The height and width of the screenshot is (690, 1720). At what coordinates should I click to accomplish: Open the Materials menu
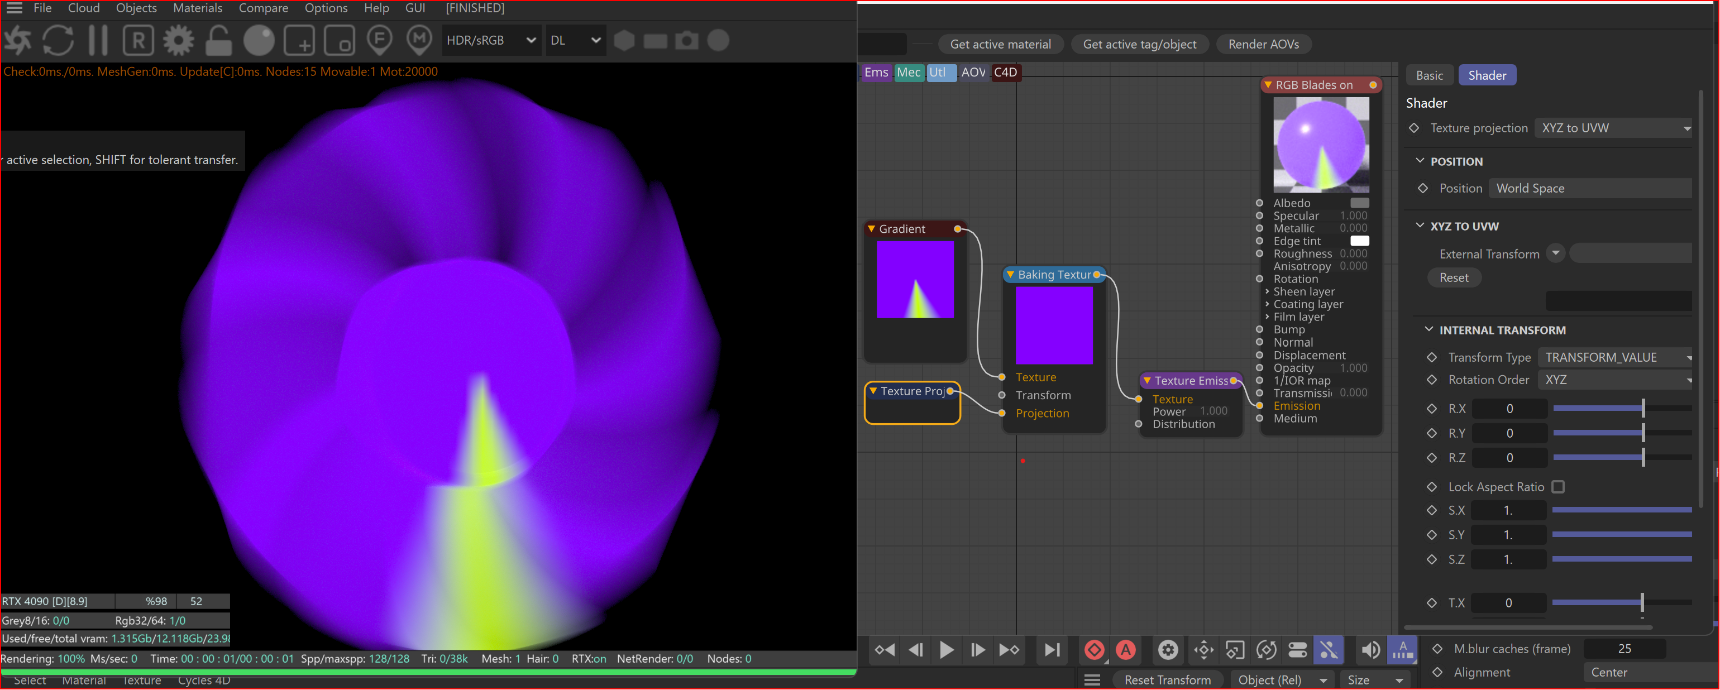coord(197,8)
